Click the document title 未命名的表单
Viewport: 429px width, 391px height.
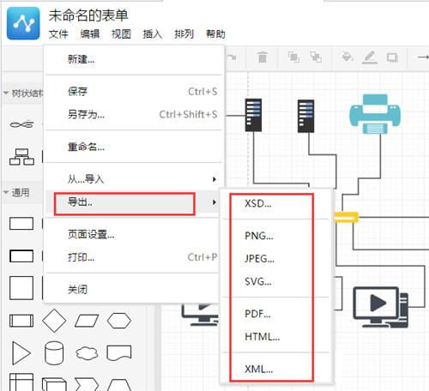coord(88,15)
